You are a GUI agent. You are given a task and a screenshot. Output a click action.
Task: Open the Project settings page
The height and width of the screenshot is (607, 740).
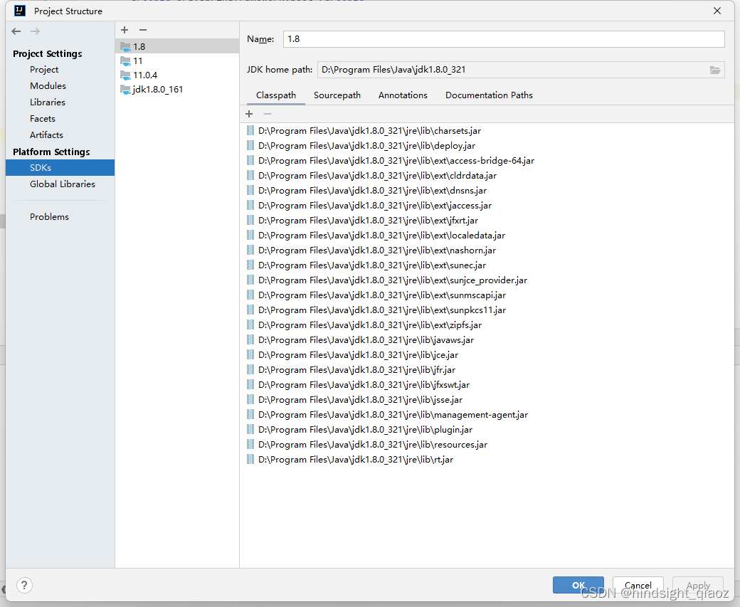(x=44, y=70)
